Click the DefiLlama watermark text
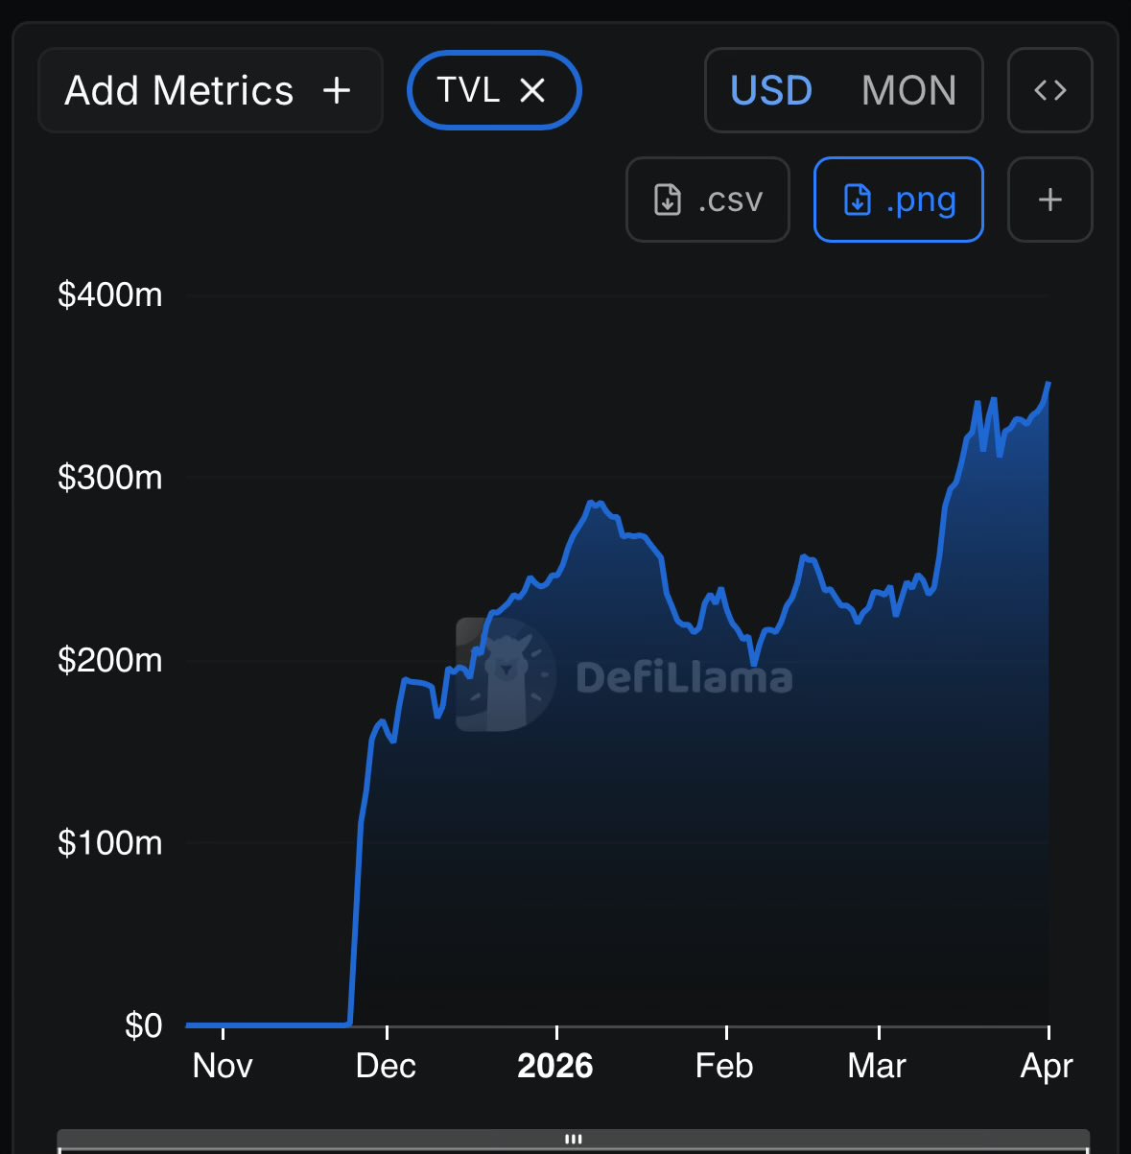This screenshot has width=1131, height=1154. 684,678
